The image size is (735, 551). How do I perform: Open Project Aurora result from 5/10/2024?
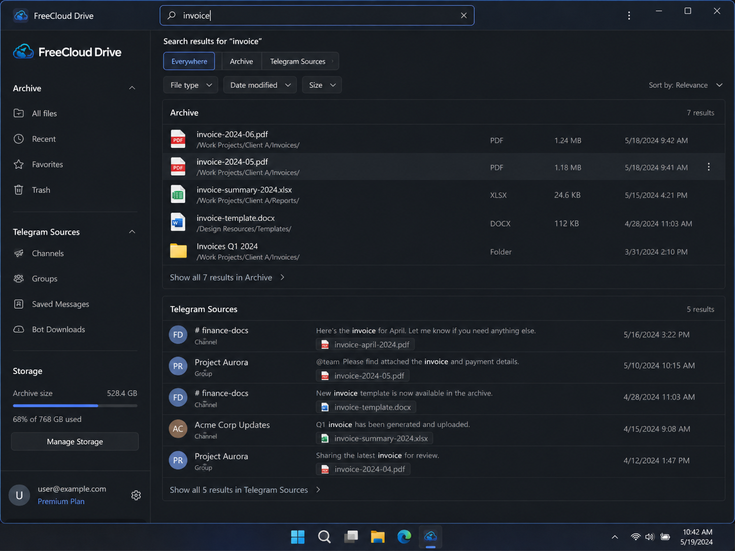[444, 367]
